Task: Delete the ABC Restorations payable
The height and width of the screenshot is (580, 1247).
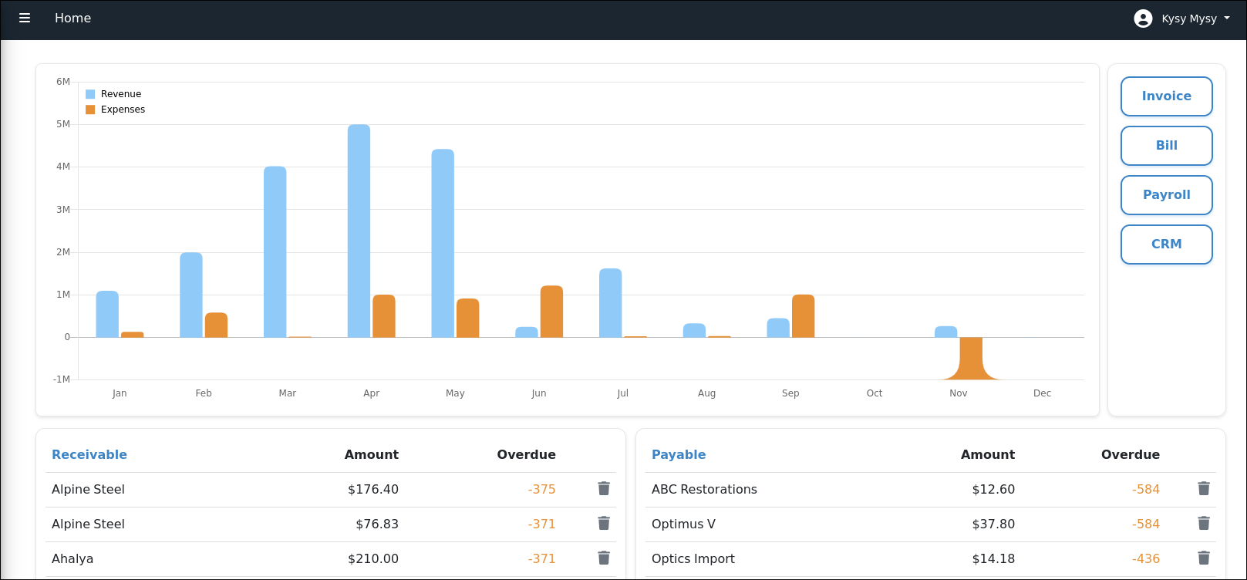Action: 1203,488
